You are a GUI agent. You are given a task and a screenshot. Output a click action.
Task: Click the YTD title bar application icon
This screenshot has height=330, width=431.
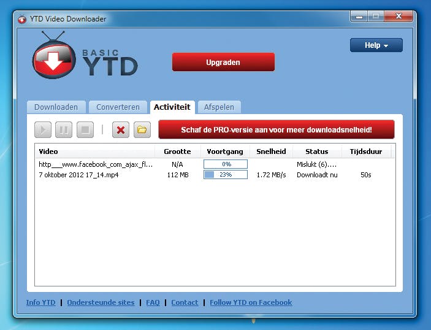tap(21, 19)
